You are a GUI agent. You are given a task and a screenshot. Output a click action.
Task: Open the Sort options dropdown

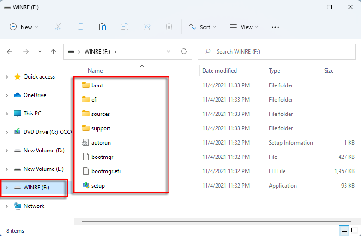(x=203, y=27)
